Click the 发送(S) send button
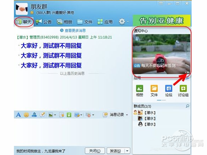Image resolution: width=207 pixels, height=155 pixels. tap(116, 151)
